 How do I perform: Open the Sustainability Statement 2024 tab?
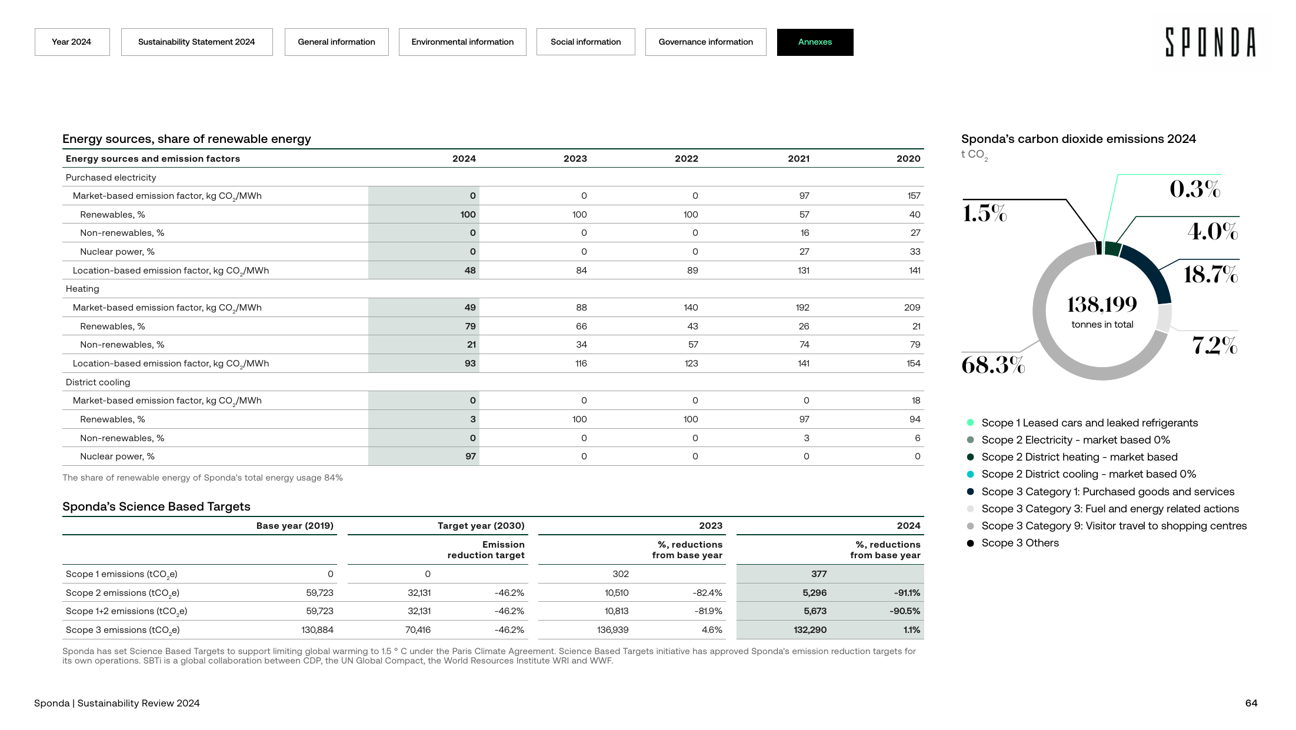click(x=196, y=42)
